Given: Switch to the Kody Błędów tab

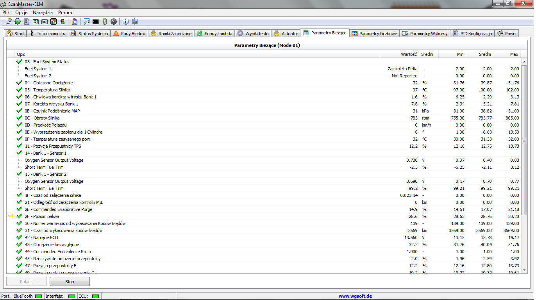Looking at the screenshot, I should point(129,34).
